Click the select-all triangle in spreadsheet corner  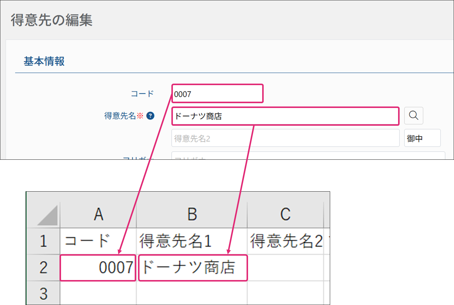(x=48, y=215)
